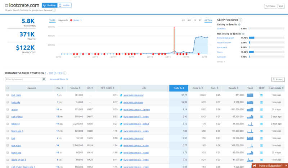Set chart range to 6M
Viewport: 288px width, 168px height.
click(x=189, y=20)
